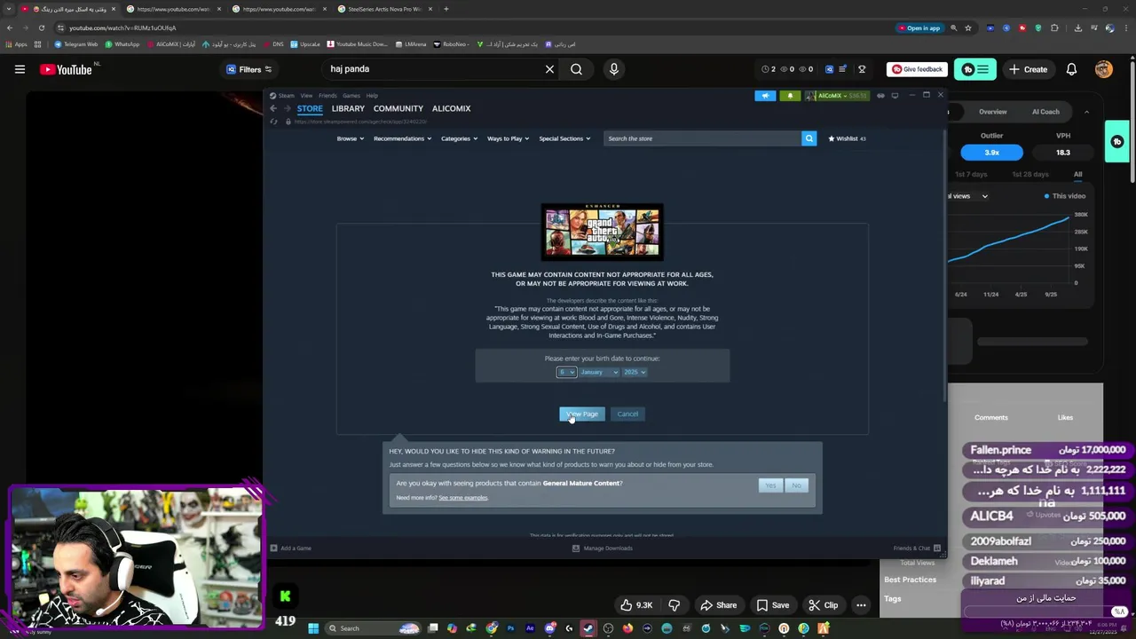Open Steam LIBRARY tab

coord(348,108)
